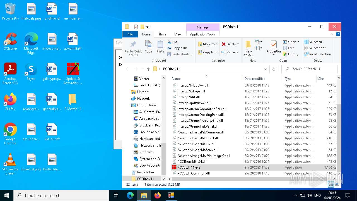Sort by Date modified column header
The image size is (357, 201).
[x=262, y=79]
